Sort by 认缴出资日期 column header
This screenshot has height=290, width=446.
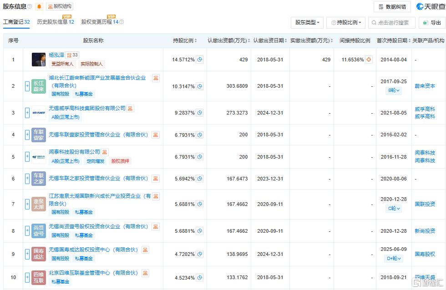(270, 40)
